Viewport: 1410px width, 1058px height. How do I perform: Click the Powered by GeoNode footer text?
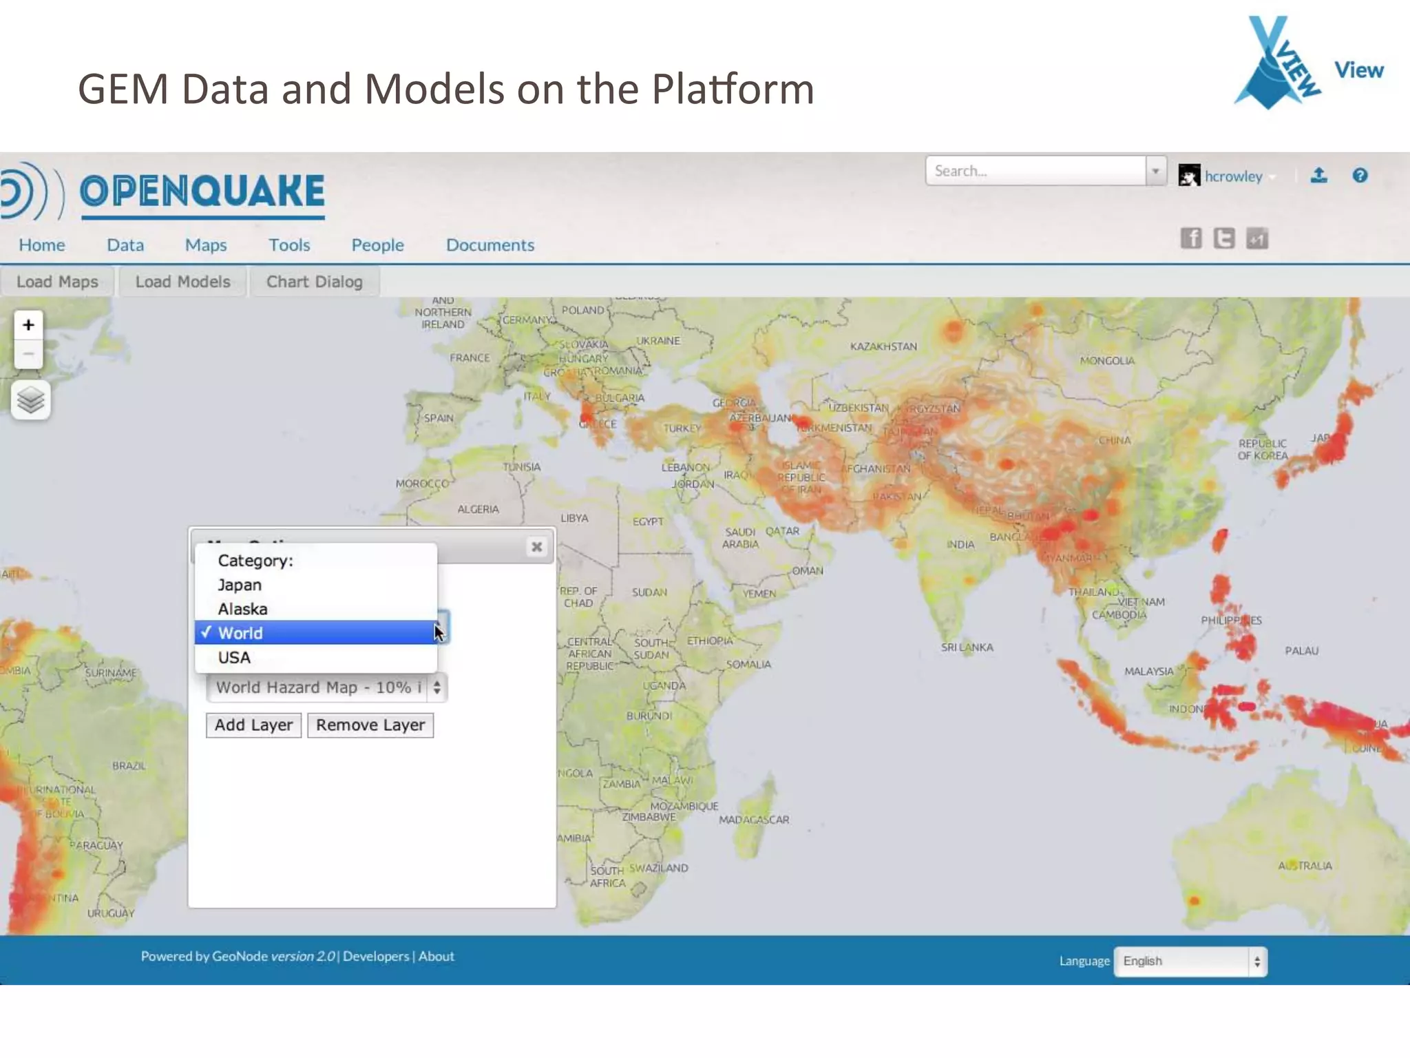(x=238, y=956)
